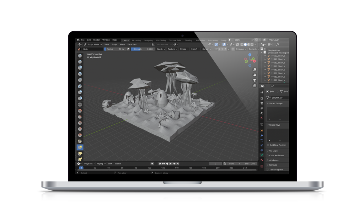This screenshot has height=219, width=364.
Task: Open the Texture dropdown
Action: 172,49
